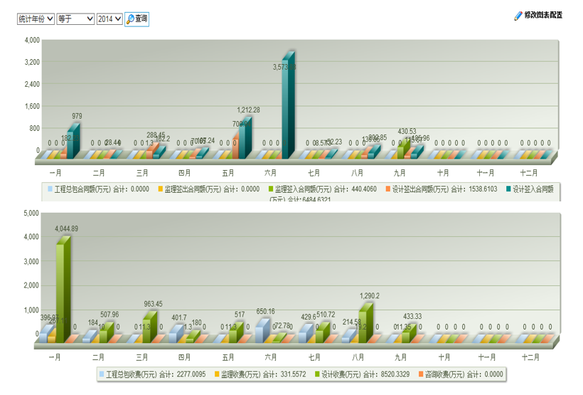Open the 修改图表配置 link
The width and height of the screenshot is (583, 395).
543,16
